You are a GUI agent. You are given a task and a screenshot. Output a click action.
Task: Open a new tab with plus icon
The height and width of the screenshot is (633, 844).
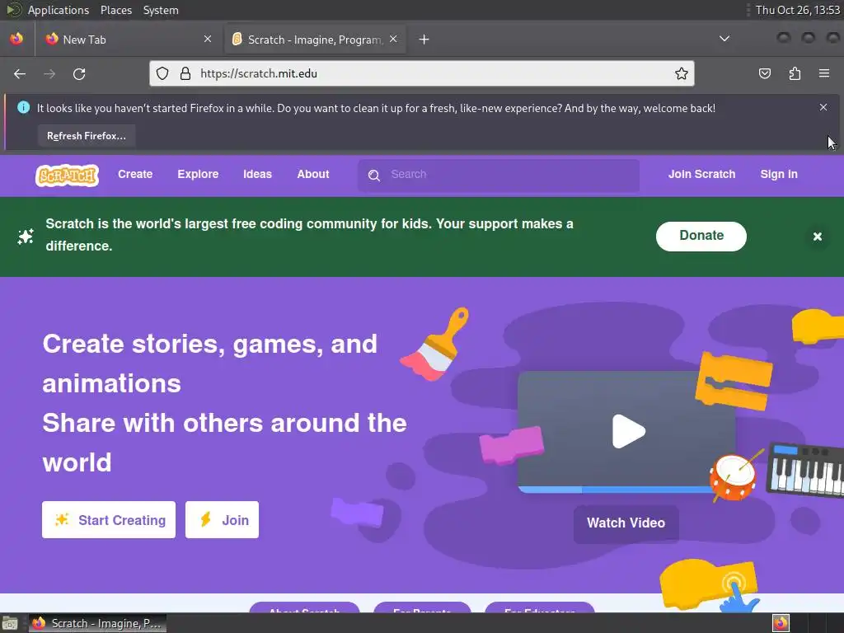(x=424, y=40)
